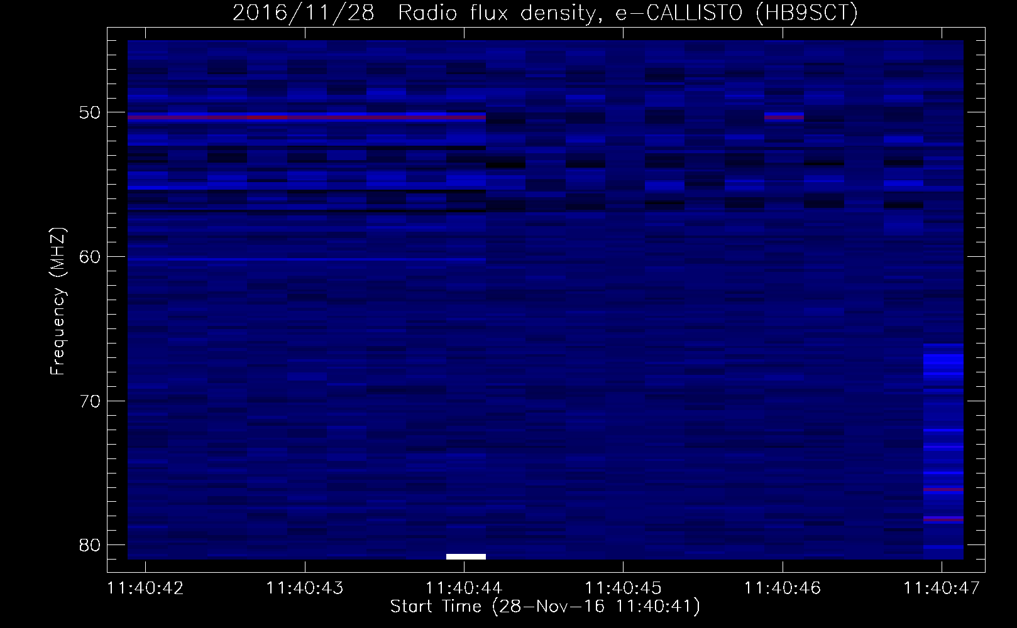1017x628 pixels.
Task: Click the frequency tick label 60
Action: coord(90,257)
